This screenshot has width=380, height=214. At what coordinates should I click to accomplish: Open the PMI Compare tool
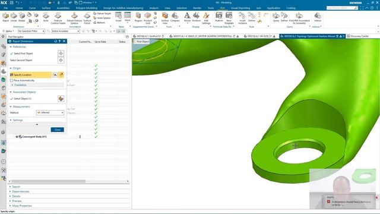(x=175, y=17)
